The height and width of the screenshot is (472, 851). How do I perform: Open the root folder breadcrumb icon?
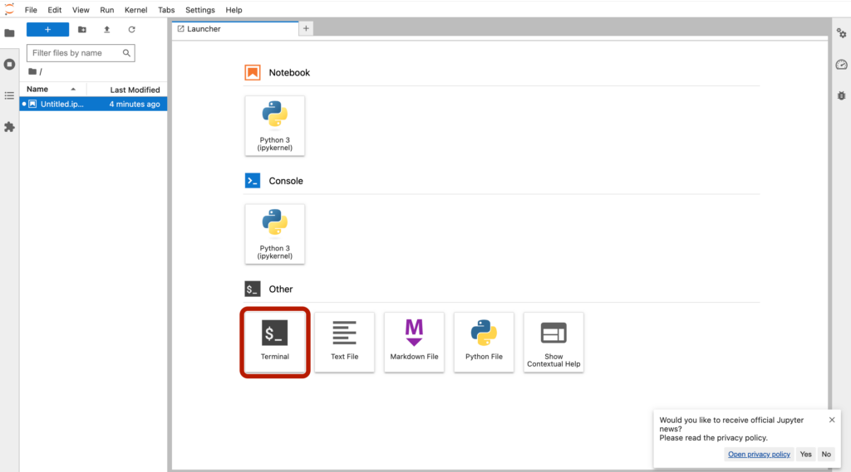tap(32, 71)
